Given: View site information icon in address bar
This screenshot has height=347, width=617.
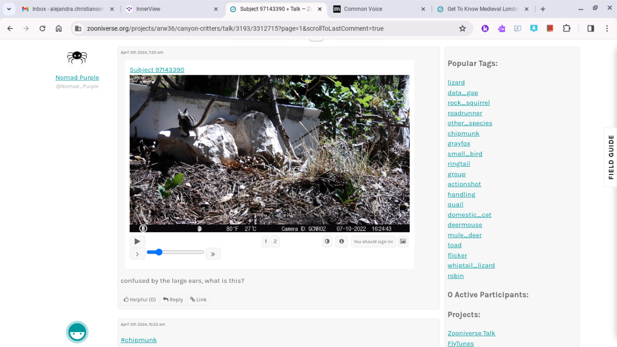Looking at the screenshot, I should pos(78,28).
